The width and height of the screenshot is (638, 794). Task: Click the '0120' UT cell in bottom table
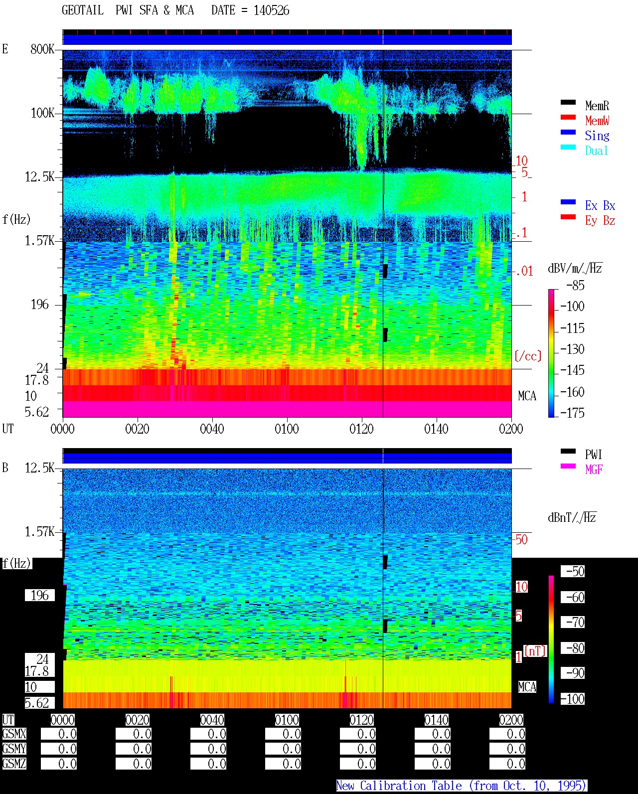click(361, 720)
